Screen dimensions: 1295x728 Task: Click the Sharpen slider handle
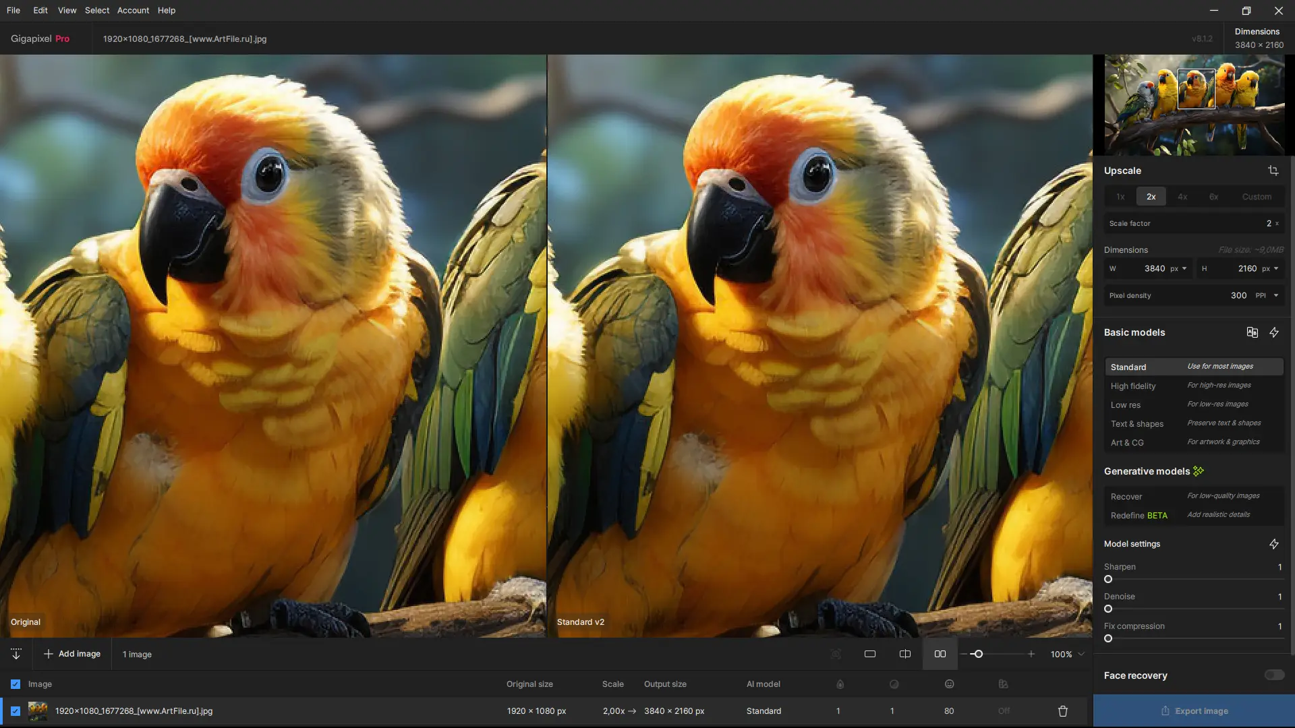coord(1108,579)
